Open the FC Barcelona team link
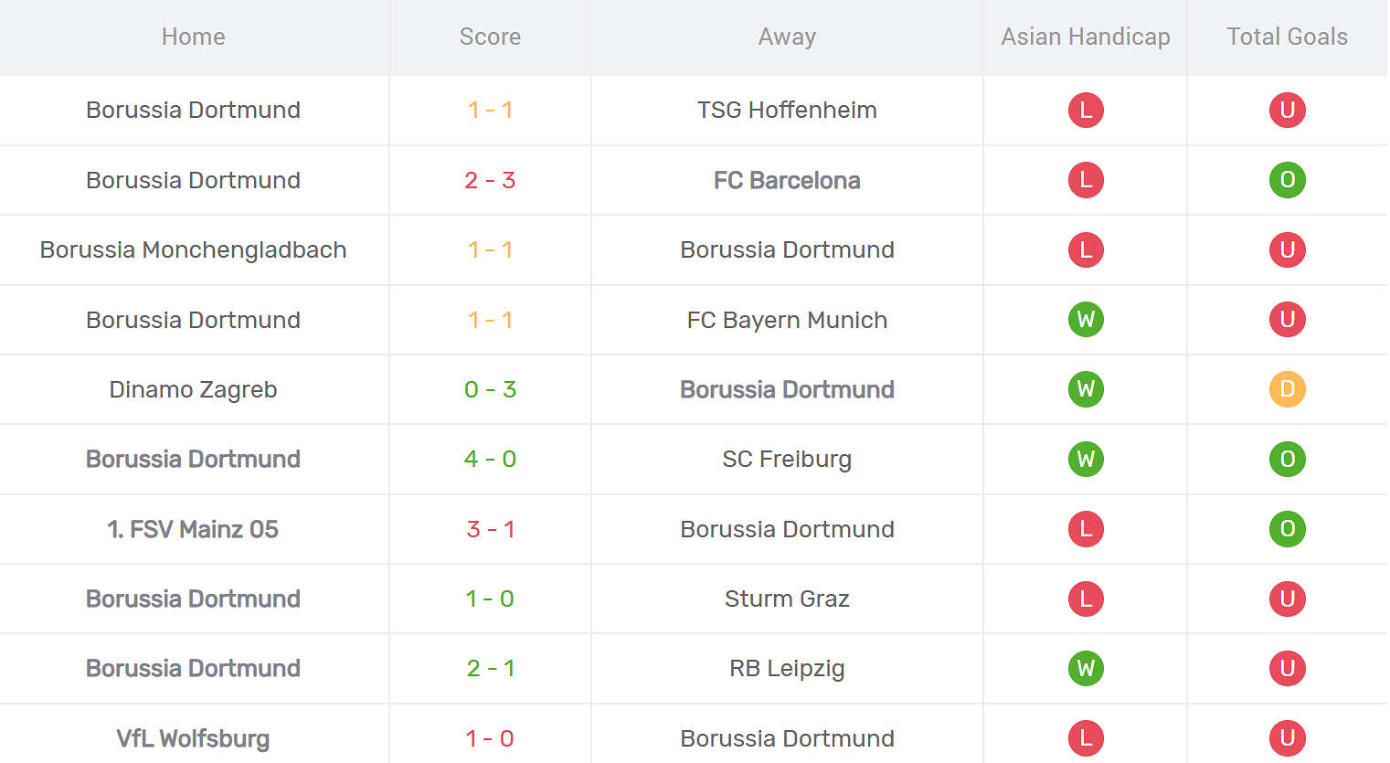This screenshot has height=763, width=1390. click(x=787, y=180)
